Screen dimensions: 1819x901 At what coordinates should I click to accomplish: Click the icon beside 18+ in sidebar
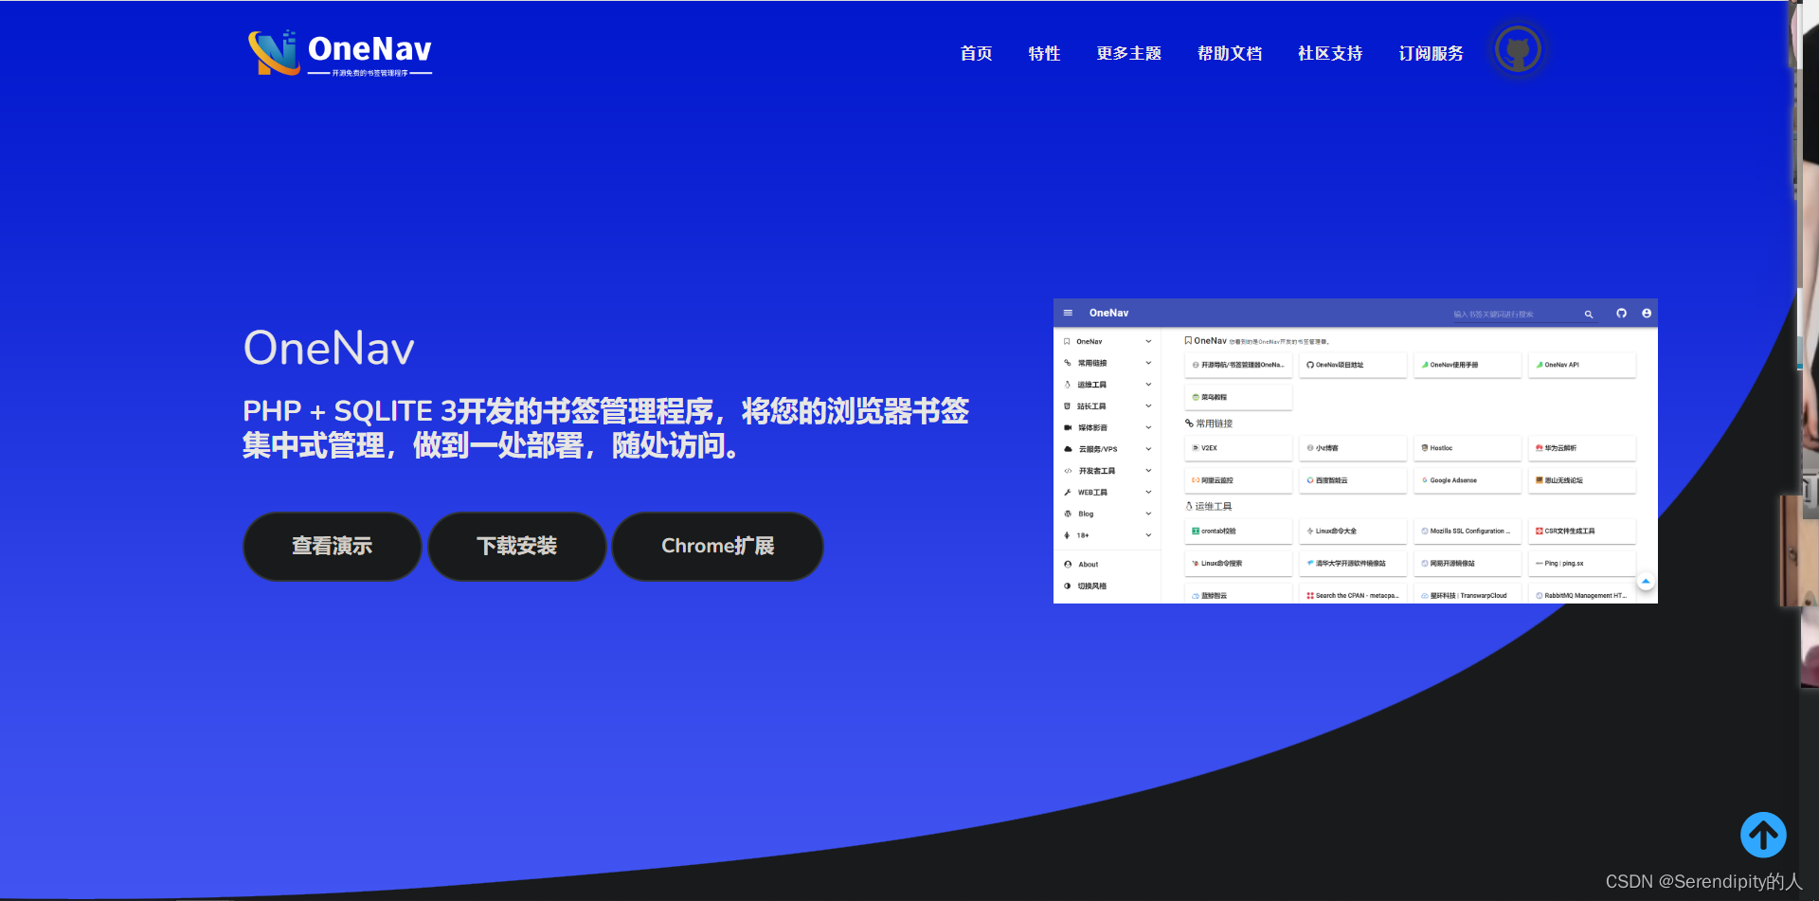(1067, 535)
